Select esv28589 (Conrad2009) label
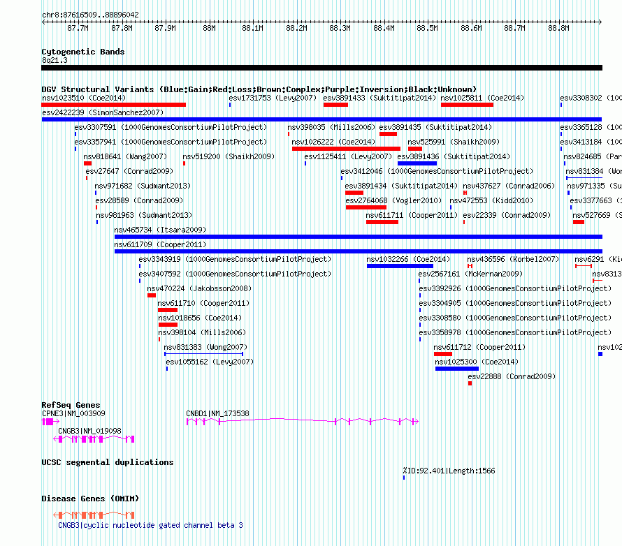Image resolution: width=622 pixels, height=546 pixels. point(139,200)
